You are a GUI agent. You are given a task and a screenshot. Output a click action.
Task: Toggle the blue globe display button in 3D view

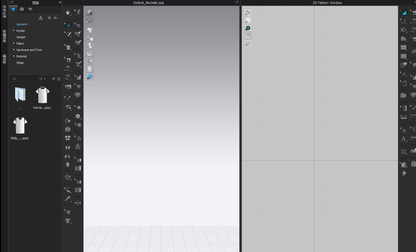(x=90, y=77)
